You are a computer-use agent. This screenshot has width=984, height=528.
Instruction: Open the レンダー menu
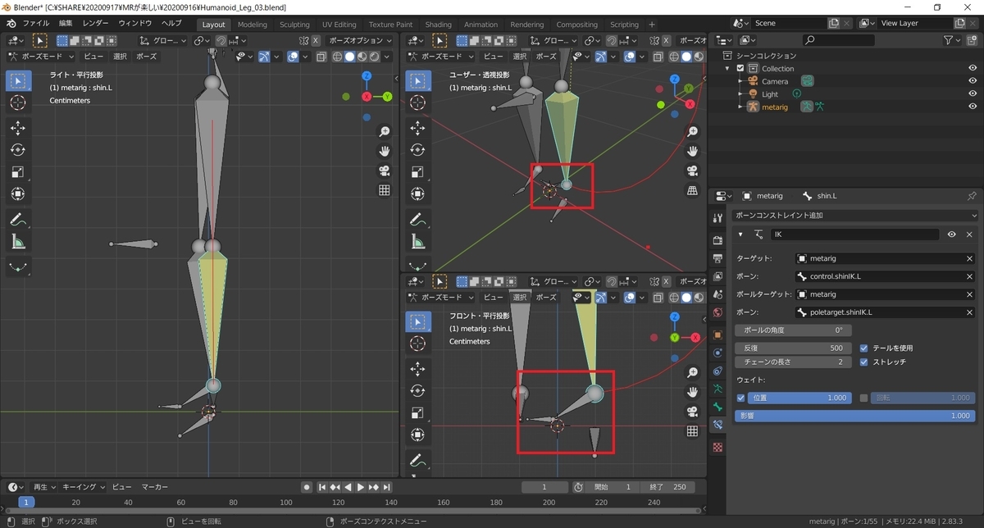point(96,24)
